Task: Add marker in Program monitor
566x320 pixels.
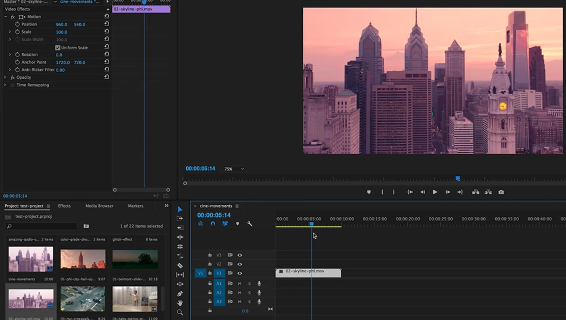Action: [x=369, y=192]
